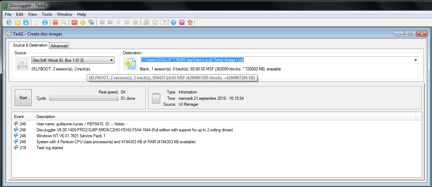The image size is (432, 187).
Task: Click the Description column header
Action: point(225,117)
